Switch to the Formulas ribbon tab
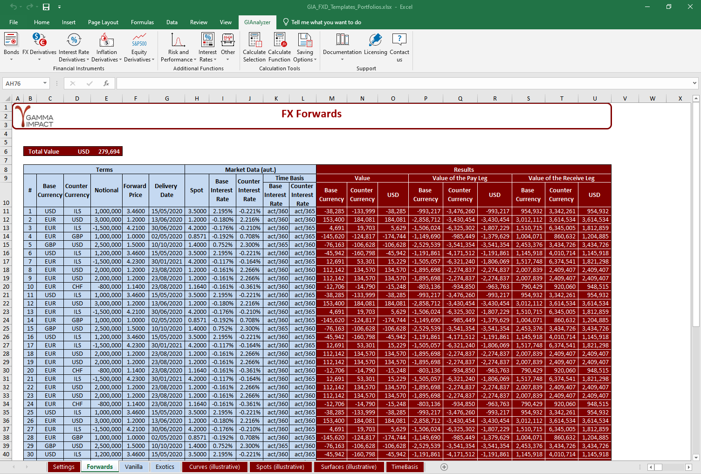Screen dimensions: 701x474 (142, 22)
